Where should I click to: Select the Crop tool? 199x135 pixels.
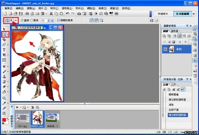[4, 55]
